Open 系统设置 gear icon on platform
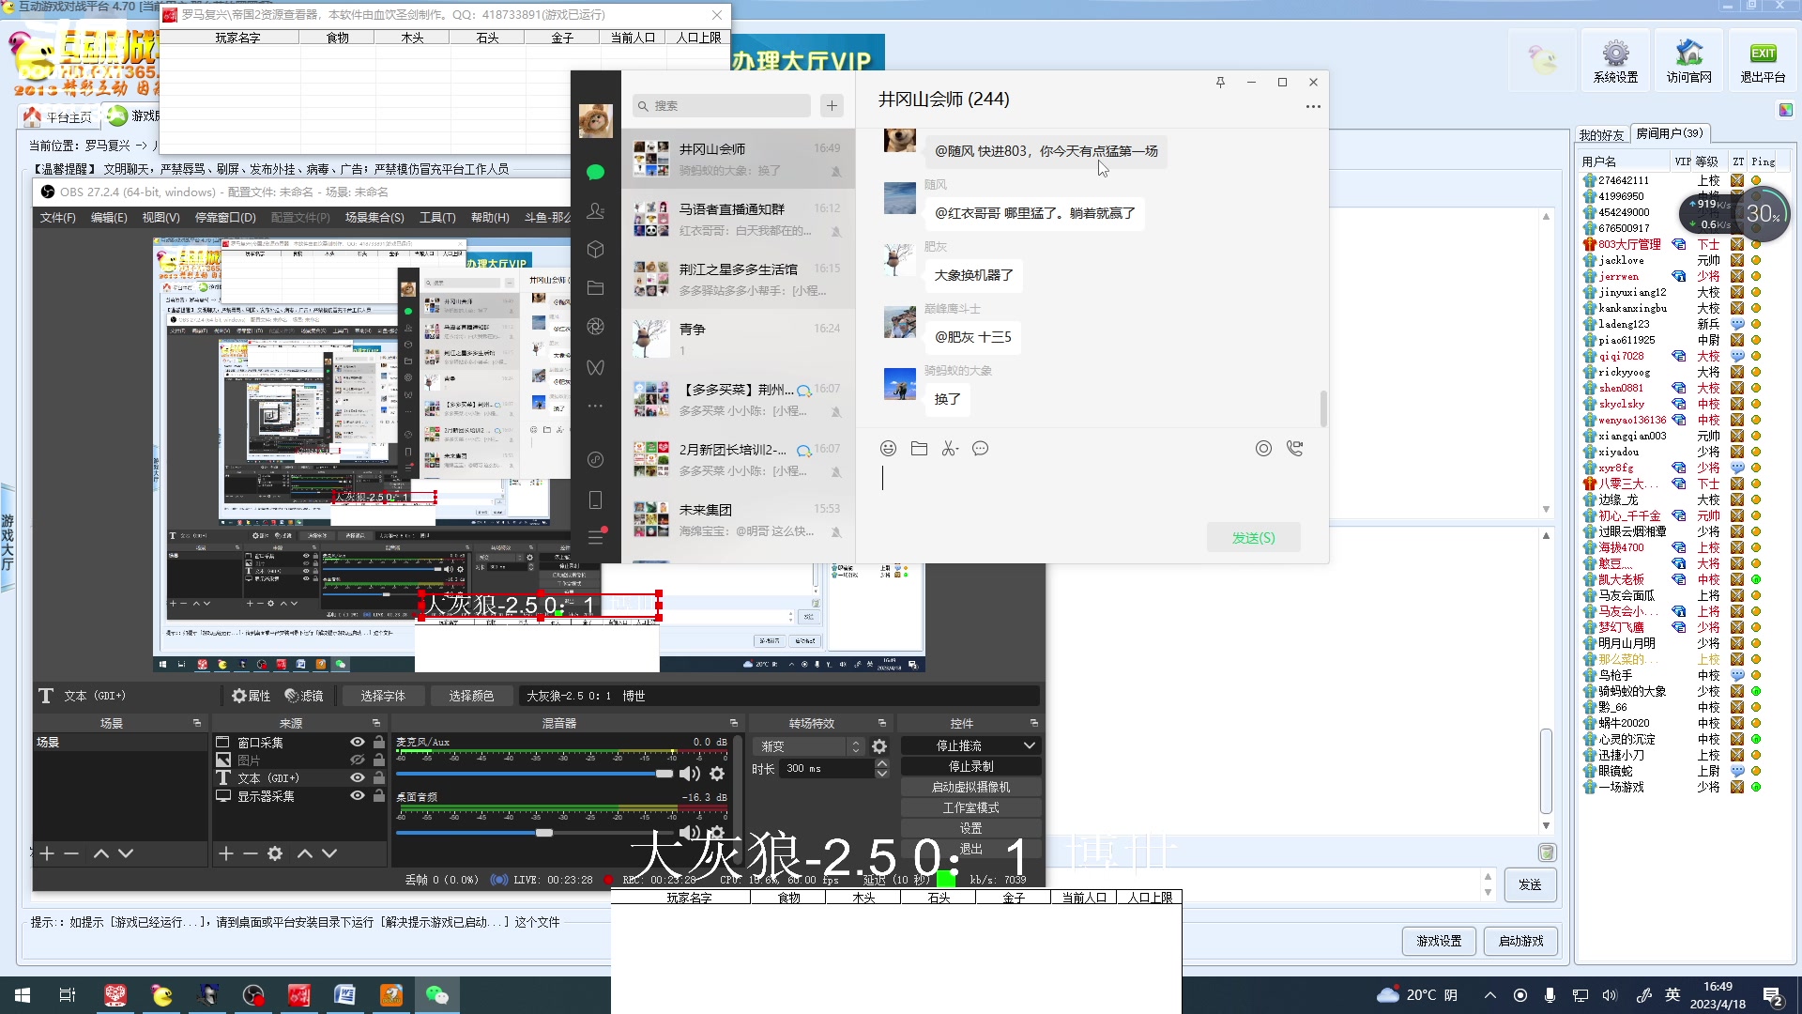 tap(1615, 62)
